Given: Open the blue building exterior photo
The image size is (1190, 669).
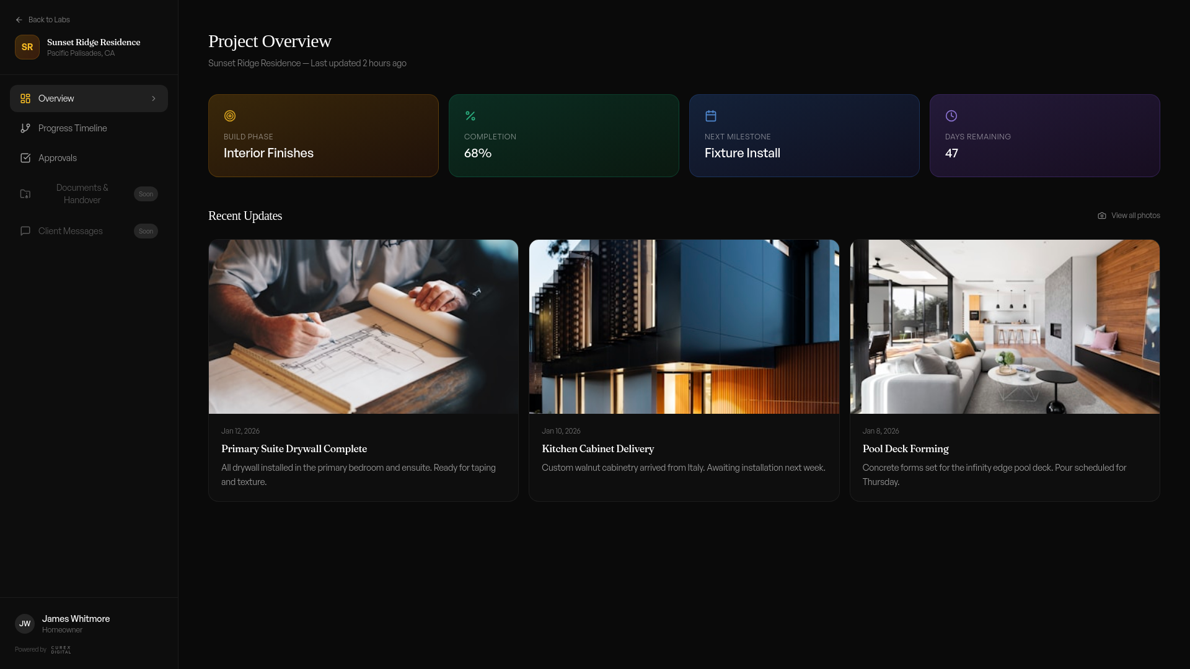Looking at the screenshot, I should coord(684,326).
